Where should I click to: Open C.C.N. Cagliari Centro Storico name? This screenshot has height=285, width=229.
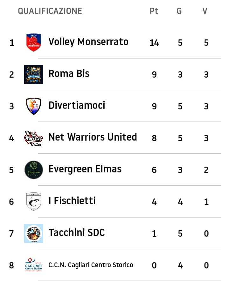(x=91, y=265)
